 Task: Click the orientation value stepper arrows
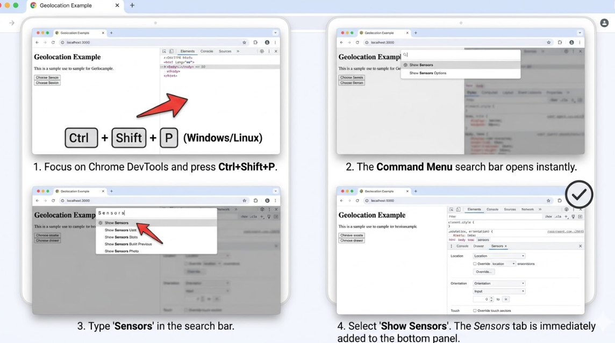pyautogui.click(x=491, y=299)
